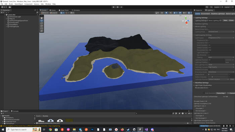Switch to the Animator tab

76,10
